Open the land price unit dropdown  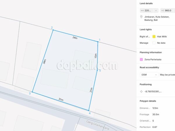pos(149,10)
